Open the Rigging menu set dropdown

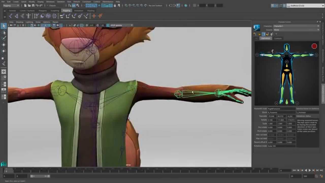(x=11, y=5)
